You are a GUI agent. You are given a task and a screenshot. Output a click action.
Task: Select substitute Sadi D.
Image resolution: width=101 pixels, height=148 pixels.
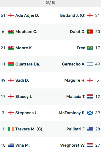[22, 80]
